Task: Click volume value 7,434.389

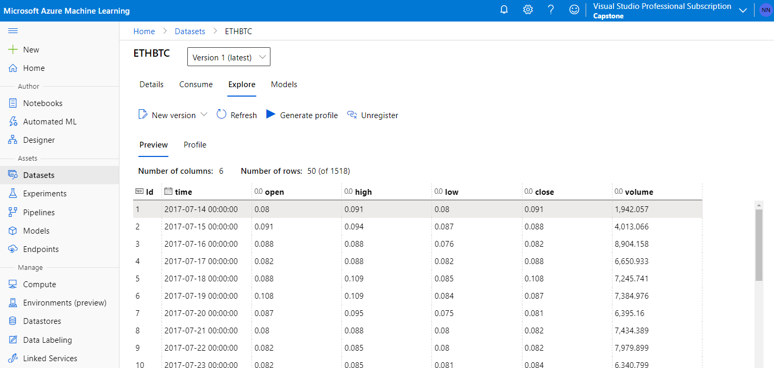Action: click(x=631, y=331)
